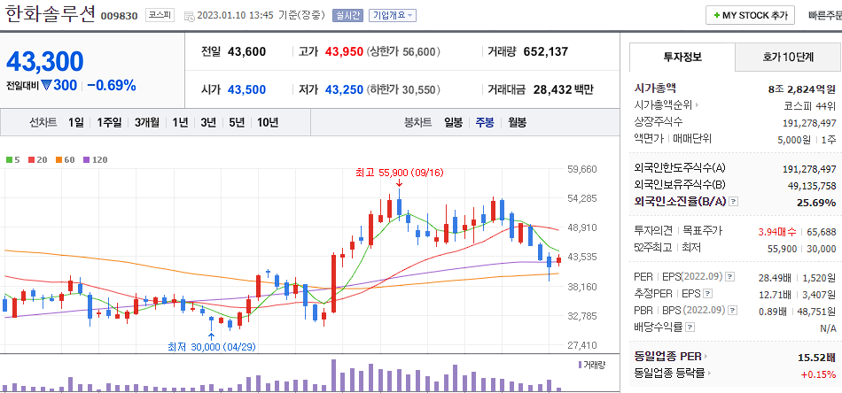This screenshot has height=393, width=842.
Task: Click the arrow icon after 시가총액순위
Action: coord(697,105)
